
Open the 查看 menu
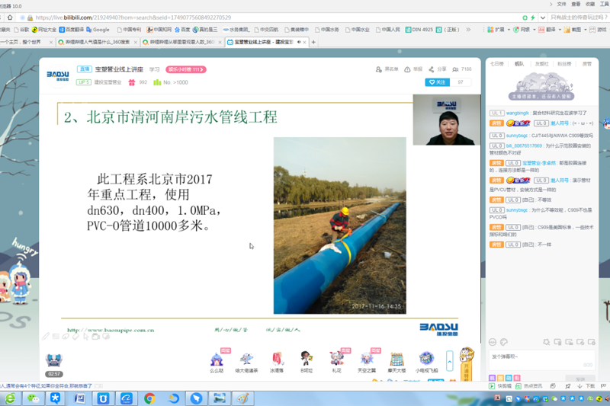click(576, 4)
